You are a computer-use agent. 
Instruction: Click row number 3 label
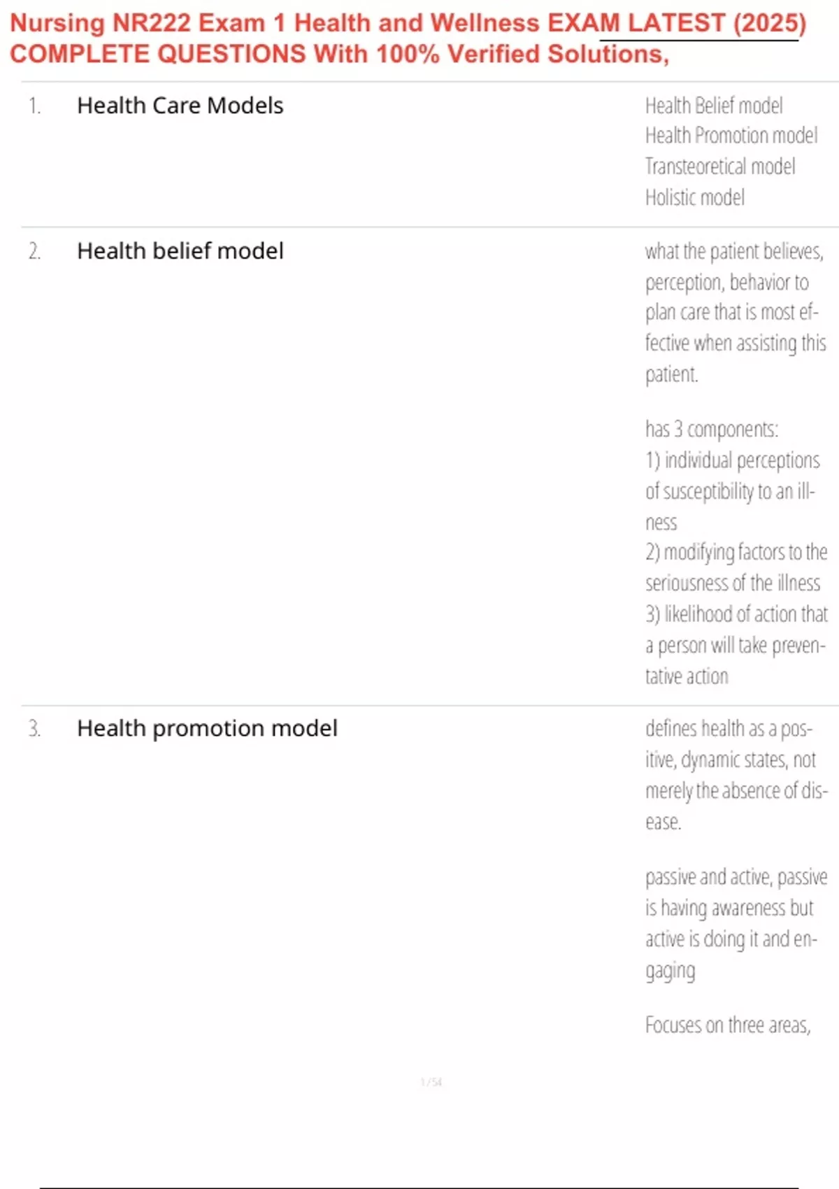(35, 729)
